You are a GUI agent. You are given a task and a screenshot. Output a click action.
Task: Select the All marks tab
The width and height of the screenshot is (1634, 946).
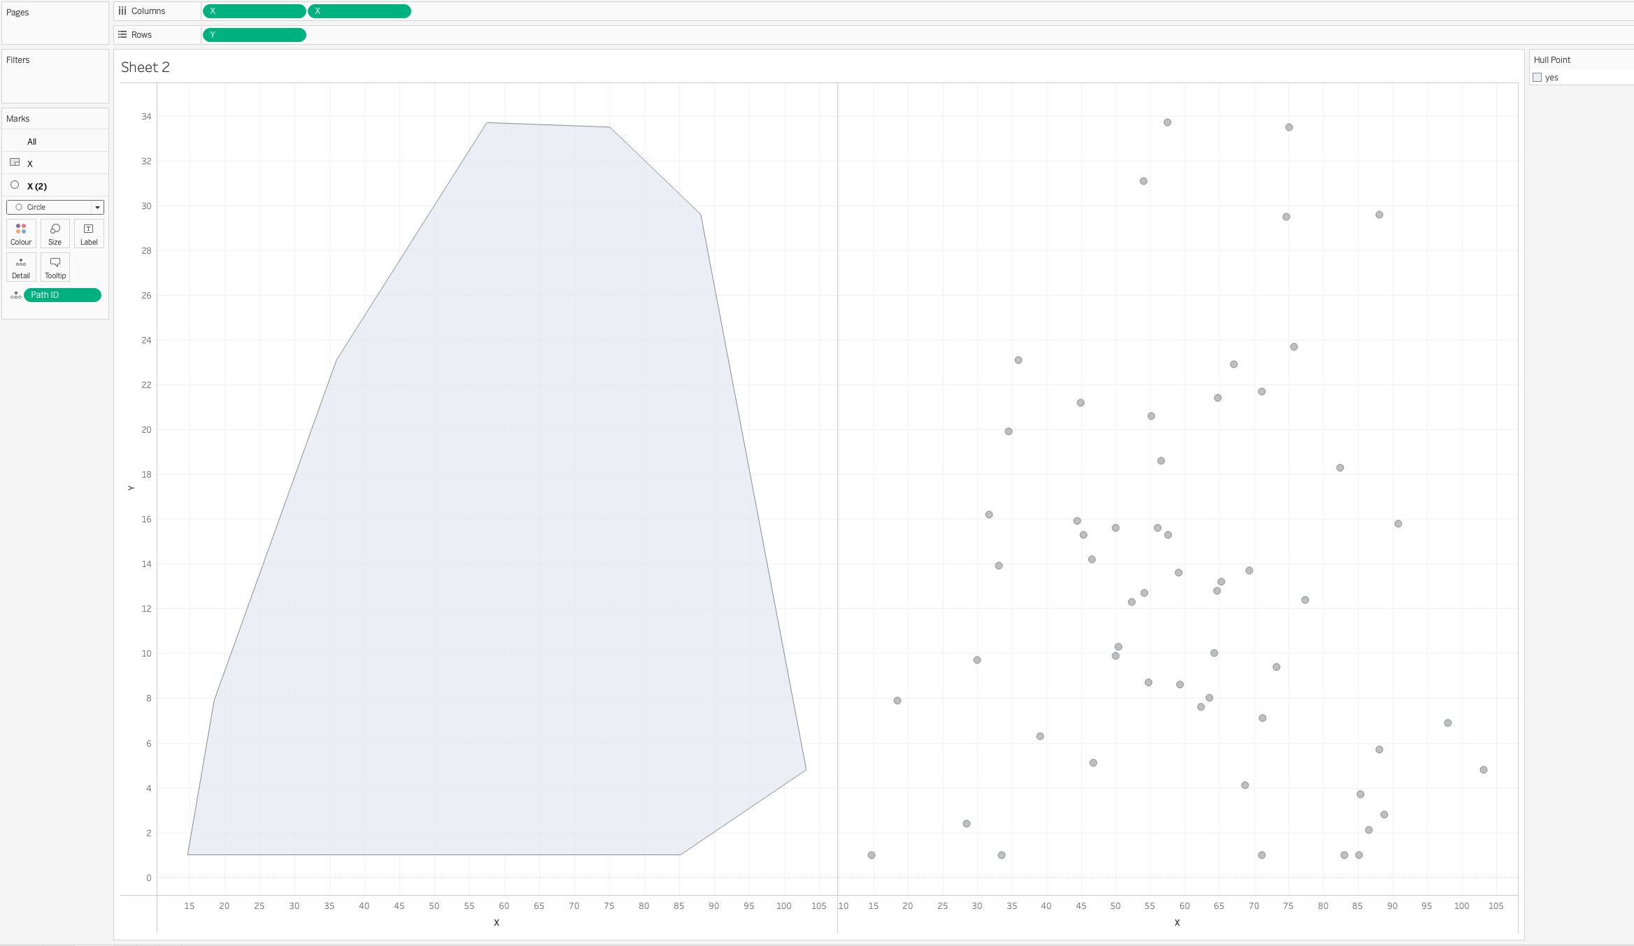32,141
